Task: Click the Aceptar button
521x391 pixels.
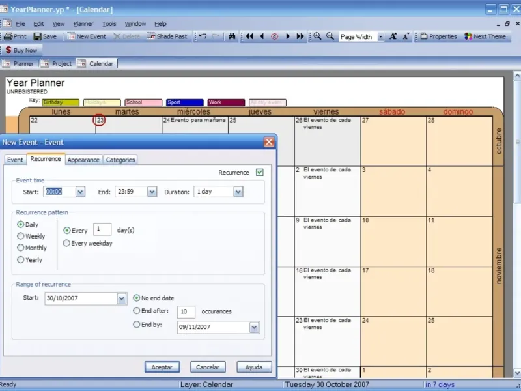Action: pos(162,367)
